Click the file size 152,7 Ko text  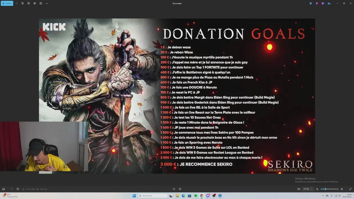point(43,189)
